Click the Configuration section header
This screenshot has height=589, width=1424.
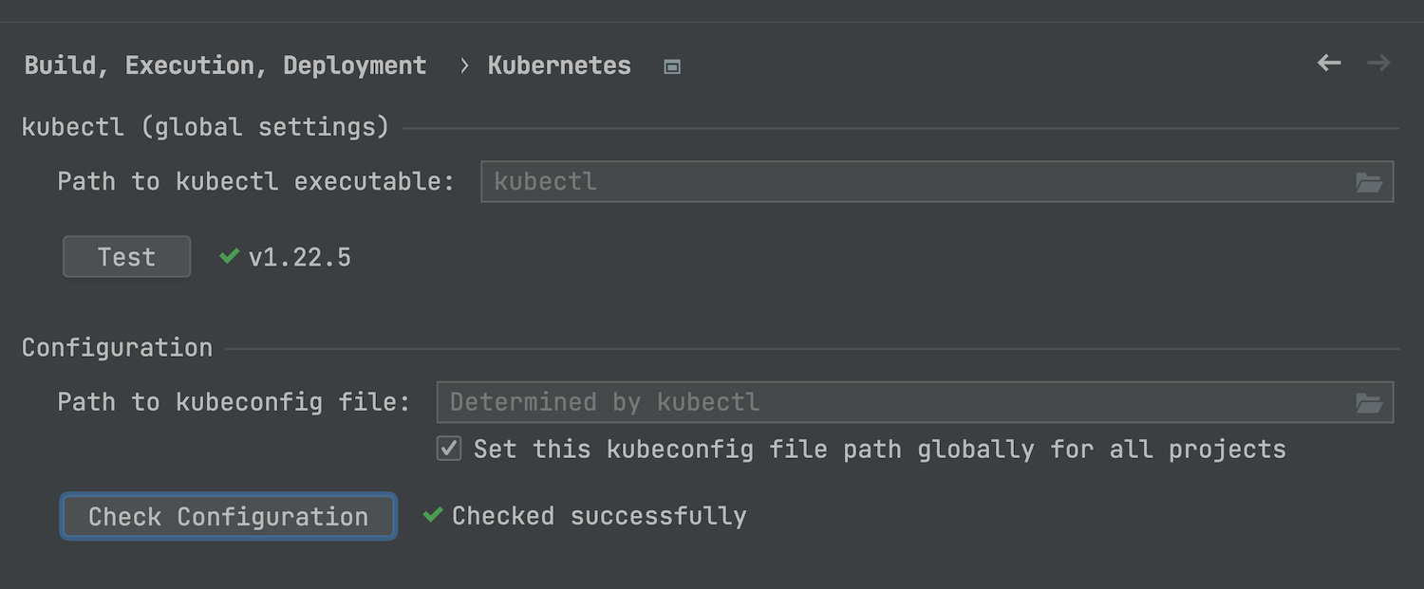117,348
